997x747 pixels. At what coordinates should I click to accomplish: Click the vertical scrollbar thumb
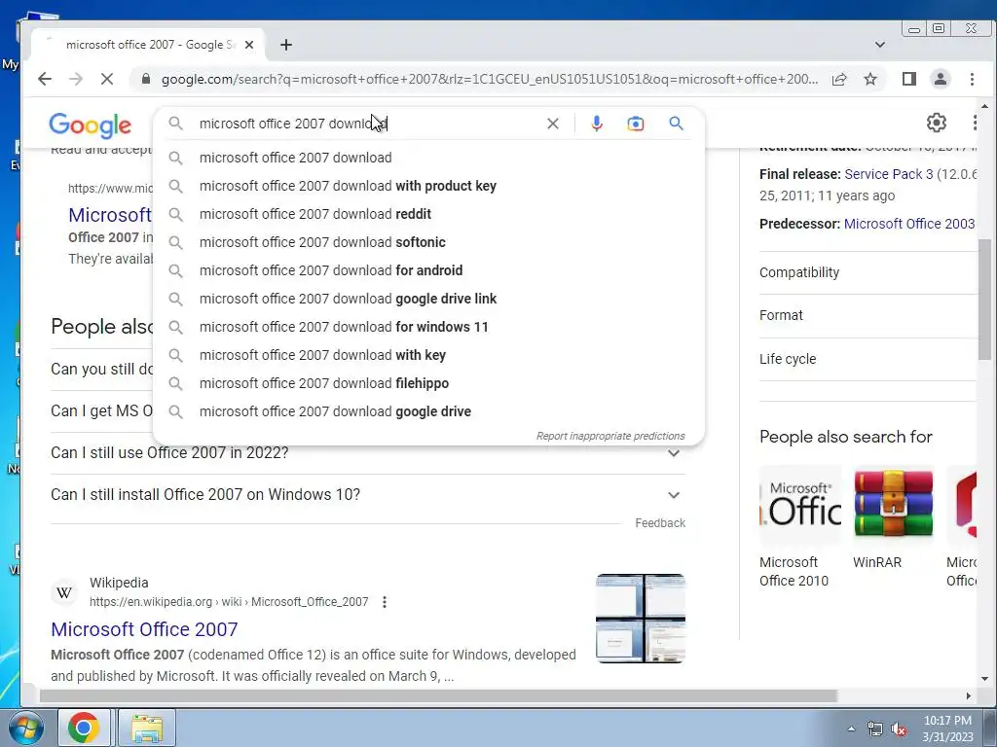pos(984,299)
